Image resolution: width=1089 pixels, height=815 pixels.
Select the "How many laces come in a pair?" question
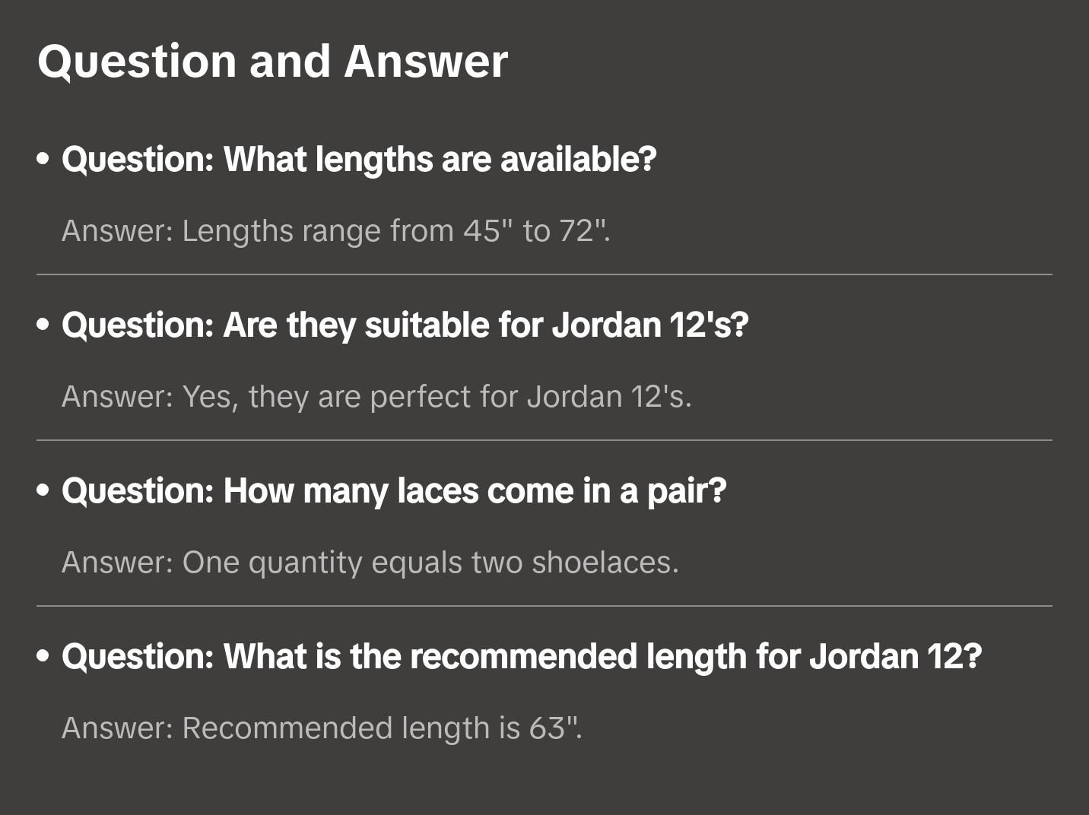[394, 491]
